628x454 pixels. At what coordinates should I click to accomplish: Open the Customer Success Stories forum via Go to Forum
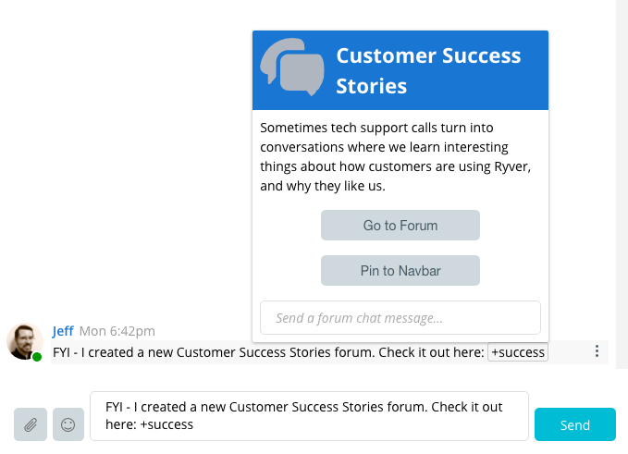coord(400,226)
